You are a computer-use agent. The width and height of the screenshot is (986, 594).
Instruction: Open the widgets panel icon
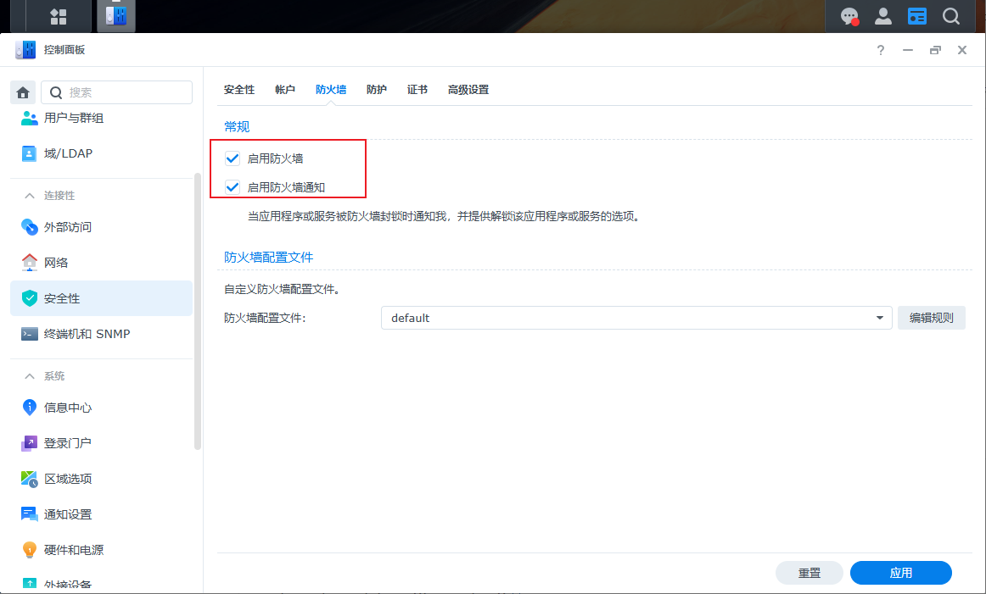point(917,16)
